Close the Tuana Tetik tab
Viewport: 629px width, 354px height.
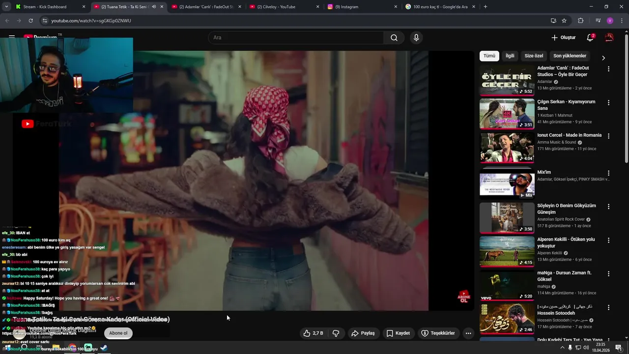162,7
